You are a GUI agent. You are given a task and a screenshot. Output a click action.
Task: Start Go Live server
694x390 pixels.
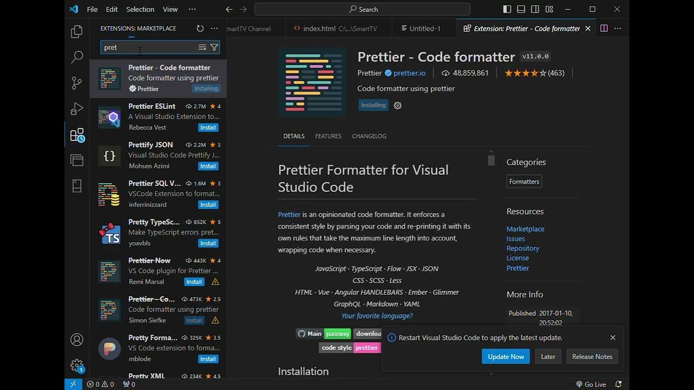pyautogui.click(x=591, y=384)
